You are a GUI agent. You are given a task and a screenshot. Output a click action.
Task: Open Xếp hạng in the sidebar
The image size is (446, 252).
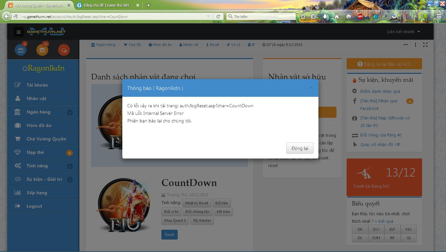[x=43, y=193]
